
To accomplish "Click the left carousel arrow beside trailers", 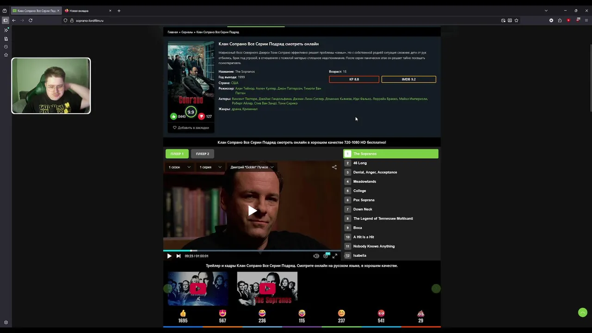I will coord(167,289).
